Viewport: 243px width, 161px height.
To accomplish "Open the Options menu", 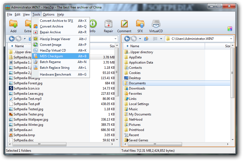I will pos(48,14).
